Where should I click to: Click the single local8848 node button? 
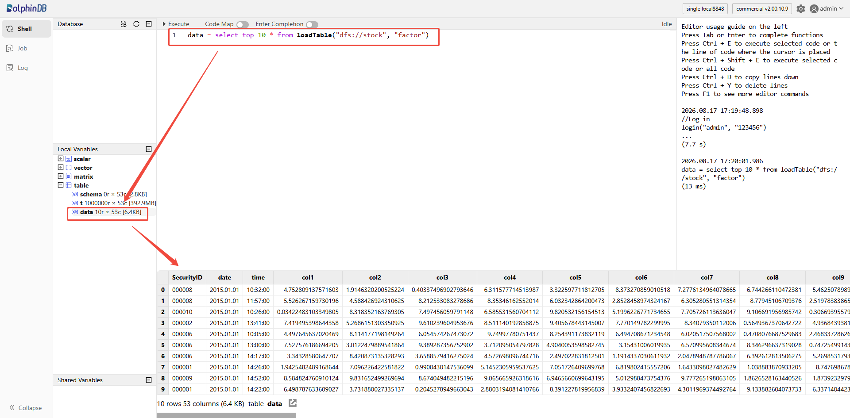[x=705, y=8]
